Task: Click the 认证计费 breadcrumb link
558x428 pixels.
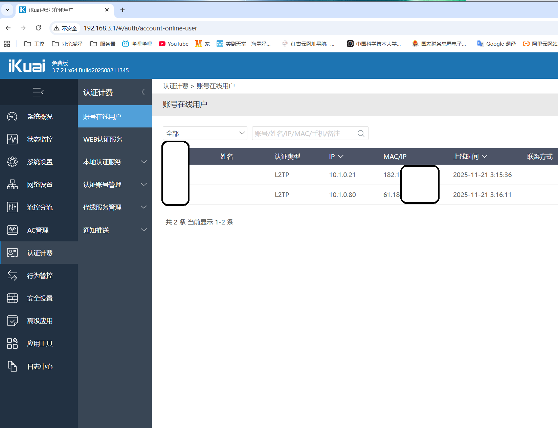Action: [175, 86]
